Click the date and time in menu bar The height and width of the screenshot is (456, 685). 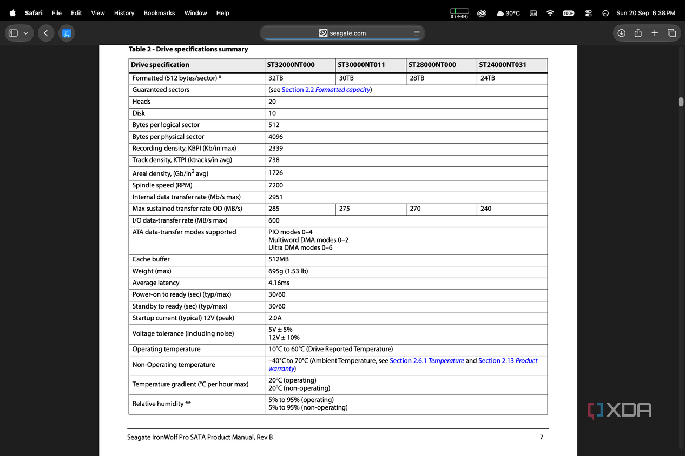[x=646, y=13]
